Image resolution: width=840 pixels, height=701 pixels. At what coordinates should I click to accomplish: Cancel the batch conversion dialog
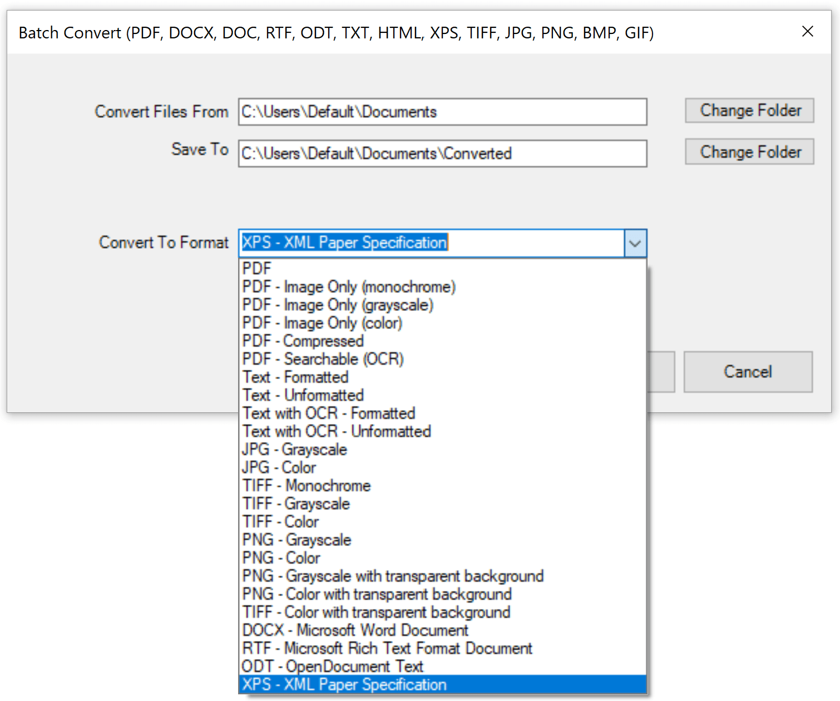(747, 372)
